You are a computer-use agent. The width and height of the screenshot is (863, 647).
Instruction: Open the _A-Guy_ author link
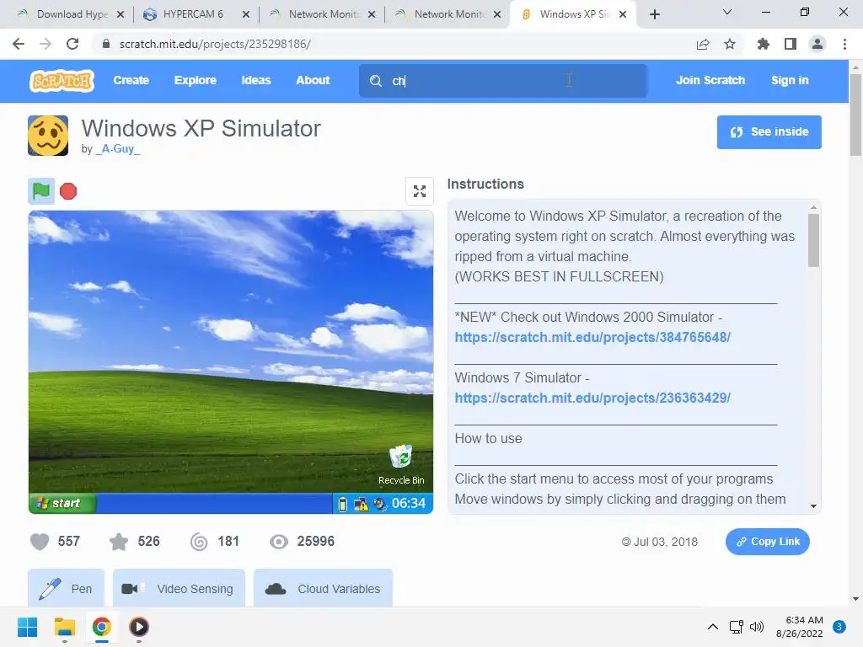coord(118,148)
